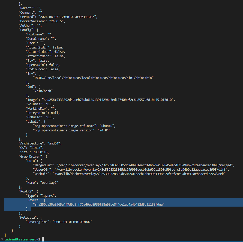Click the "Created" timestamp line
The height and width of the screenshot is (242, 243).
tap(58, 17)
